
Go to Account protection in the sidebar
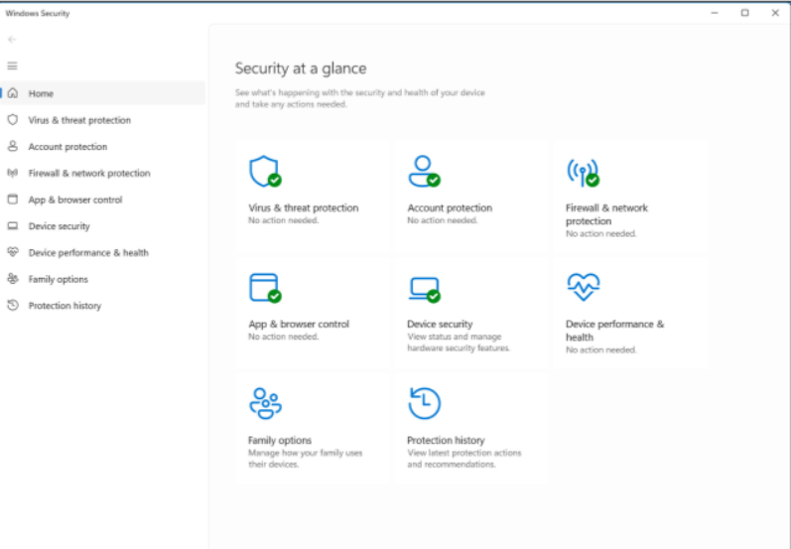(x=67, y=147)
